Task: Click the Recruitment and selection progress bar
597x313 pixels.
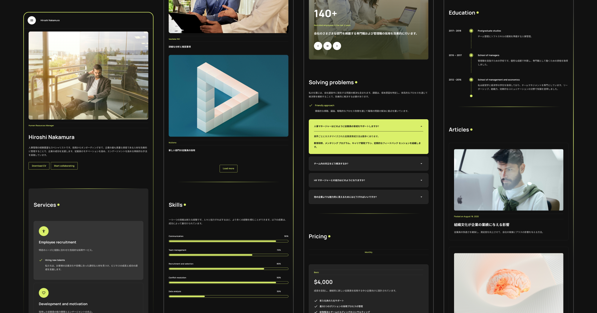Action: [229, 269]
